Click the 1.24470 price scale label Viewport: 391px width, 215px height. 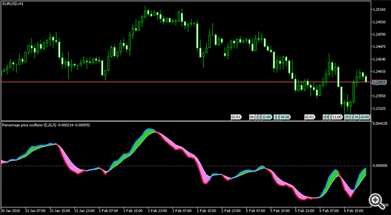(379, 47)
